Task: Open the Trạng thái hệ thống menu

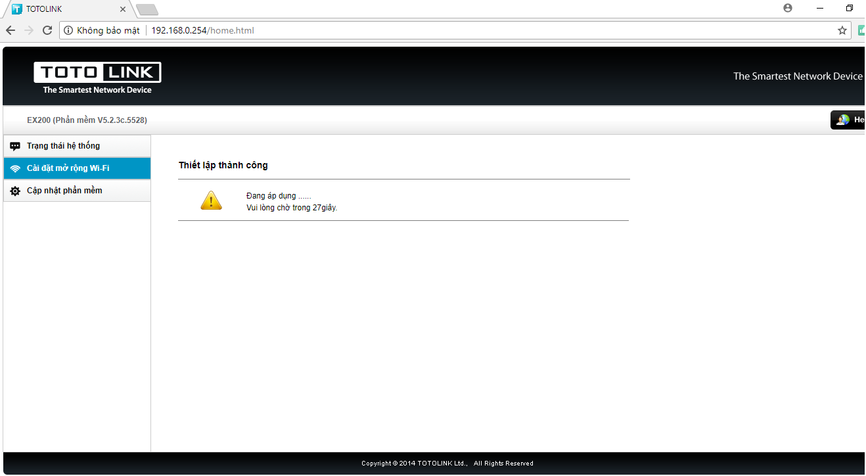Action: (63, 146)
